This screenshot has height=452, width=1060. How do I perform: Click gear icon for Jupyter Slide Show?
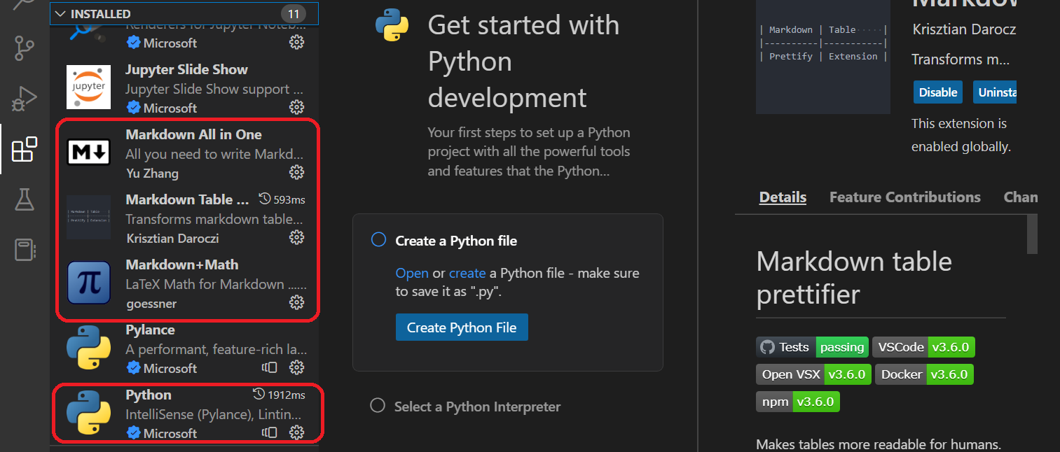[297, 108]
